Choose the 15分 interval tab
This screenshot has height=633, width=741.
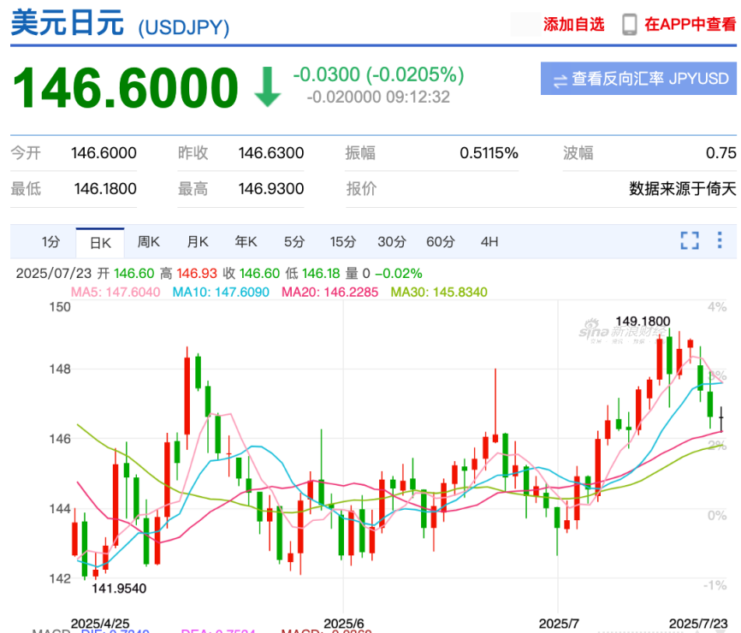[x=343, y=242]
